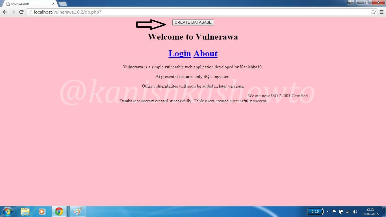Click the power plug tray icon

pyautogui.click(x=341, y=211)
